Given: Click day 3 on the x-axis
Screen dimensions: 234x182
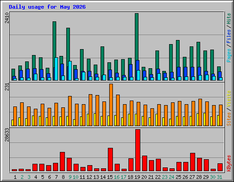Looking at the screenshot, I should (29, 177).
